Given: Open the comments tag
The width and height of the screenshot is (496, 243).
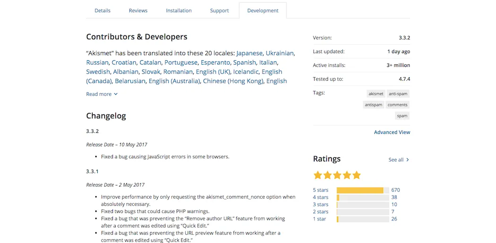Looking at the screenshot, I should pos(398,105).
